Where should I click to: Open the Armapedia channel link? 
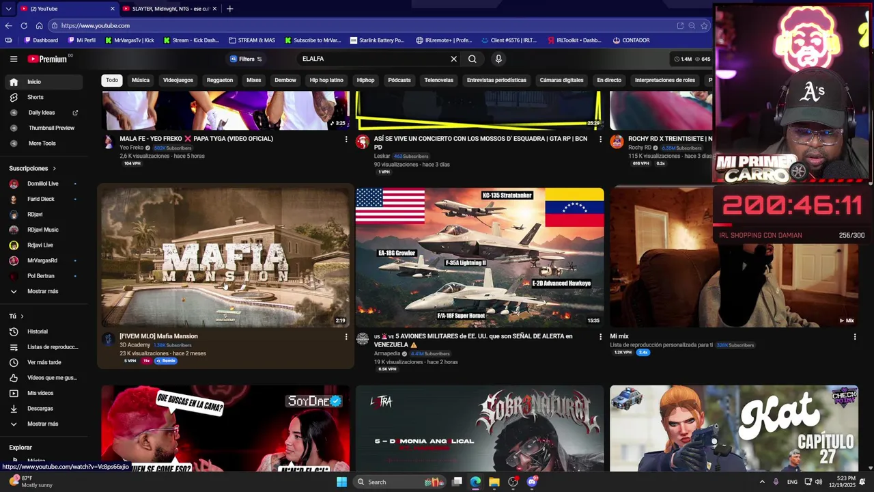[x=386, y=353]
